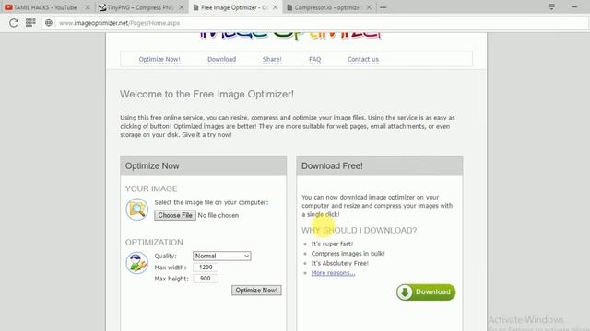
Task: Expand the Quality dropdown set to Normal
Action: pyautogui.click(x=221, y=256)
